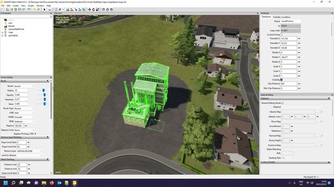The height and width of the screenshot is (187, 334).
Task: Click the terrain node icon in Scenegraph
Action: [x=6, y=26]
